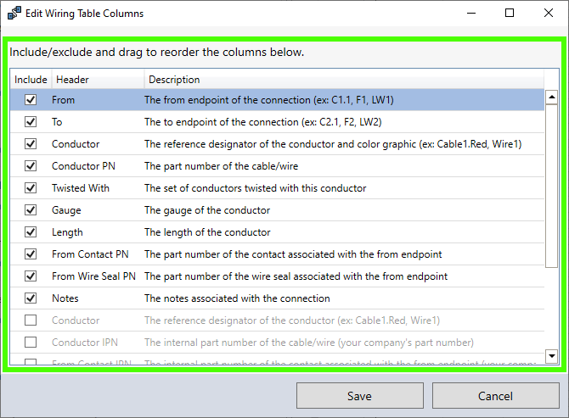Click the Include column header
The height and width of the screenshot is (418, 569).
coord(31,80)
